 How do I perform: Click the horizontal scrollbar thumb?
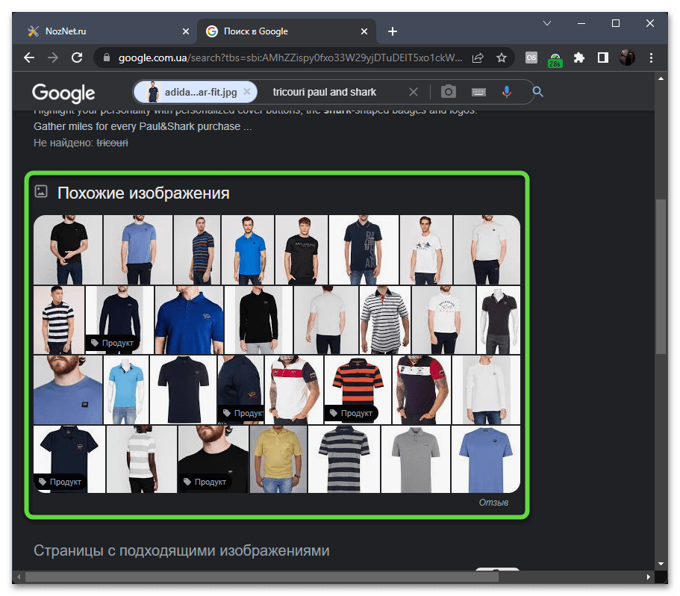(x=262, y=577)
